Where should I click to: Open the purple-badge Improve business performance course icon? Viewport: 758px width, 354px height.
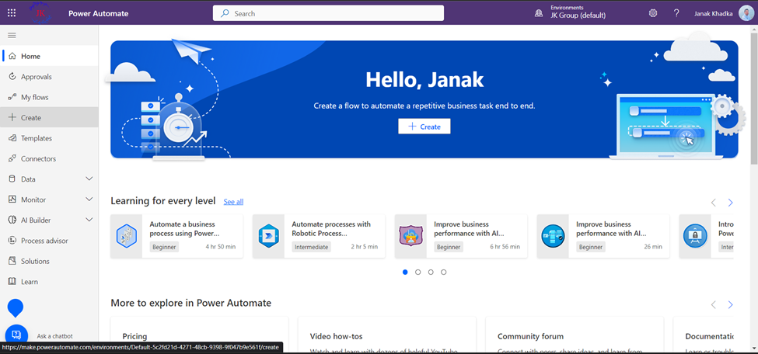click(411, 236)
